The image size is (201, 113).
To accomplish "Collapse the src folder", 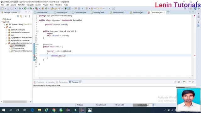I will click(x=4, y=27).
